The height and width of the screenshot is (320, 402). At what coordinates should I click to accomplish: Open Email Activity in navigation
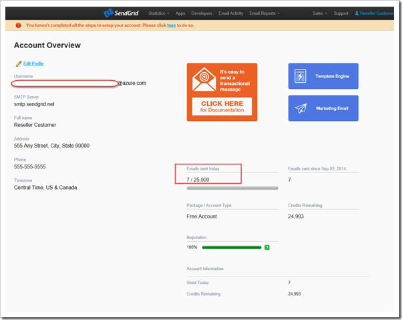(231, 13)
